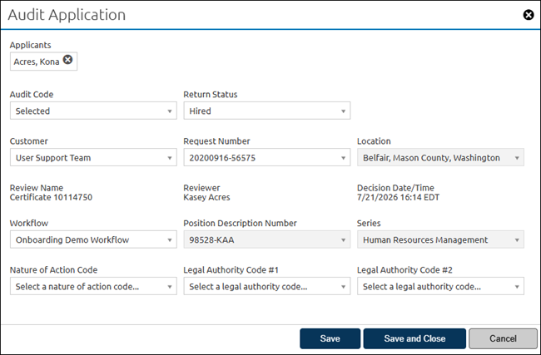
Task: Close the Audit Application dialog
Action: pos(529,15)
